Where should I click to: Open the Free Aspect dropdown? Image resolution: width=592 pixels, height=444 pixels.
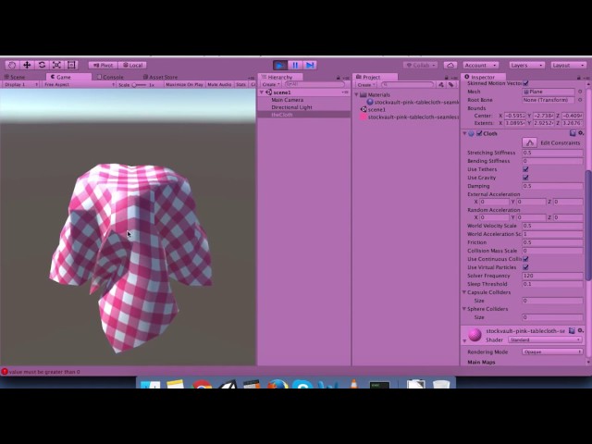(79, 84)
